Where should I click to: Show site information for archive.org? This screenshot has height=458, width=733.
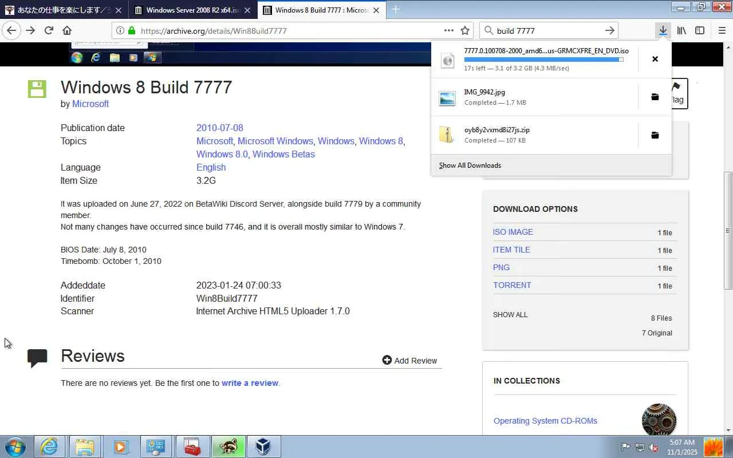click(120, 30)
